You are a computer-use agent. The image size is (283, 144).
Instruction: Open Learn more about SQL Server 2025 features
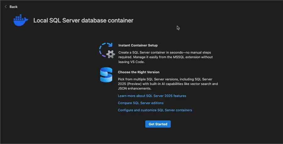[152, 96]
